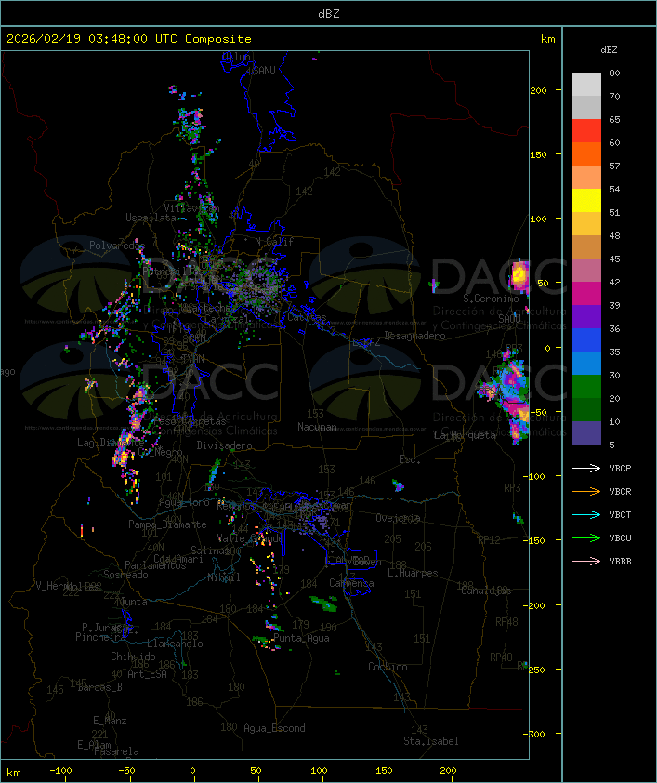Click the cyan VBCT arrow icon

(x=586, y=514)
